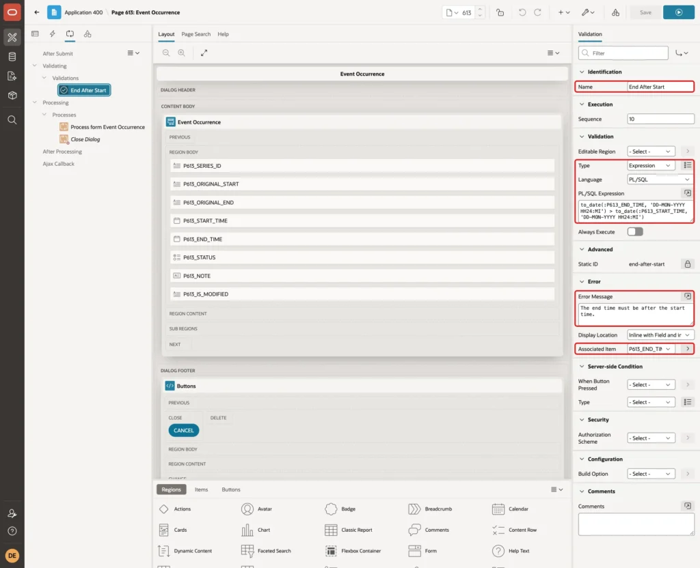Open validation Type quick pick list icon

[x=688, y=165]
